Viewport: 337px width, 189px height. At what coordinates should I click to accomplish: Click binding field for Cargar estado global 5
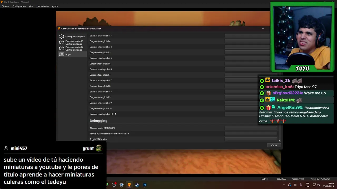tap(247, 52)
